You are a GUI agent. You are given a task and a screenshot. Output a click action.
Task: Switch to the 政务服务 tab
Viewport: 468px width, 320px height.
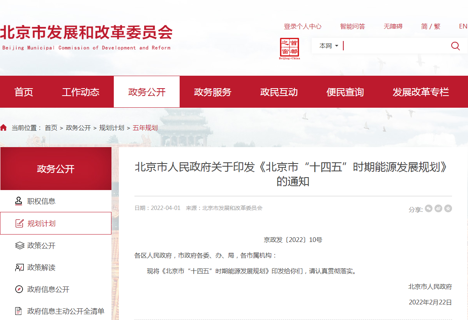pyautogui.click(x=212, y=92)
